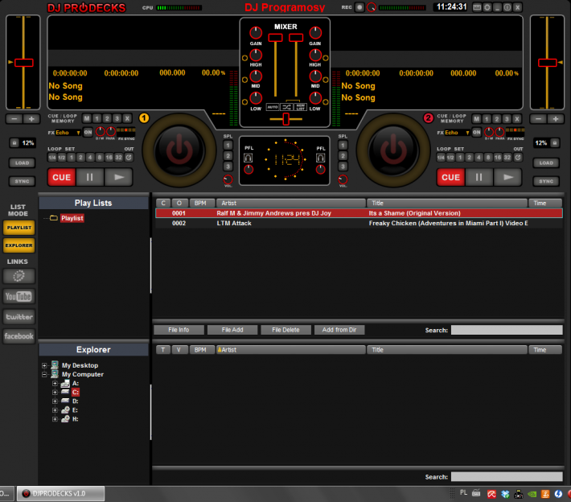Click playlist Search input field

(507, 330)
